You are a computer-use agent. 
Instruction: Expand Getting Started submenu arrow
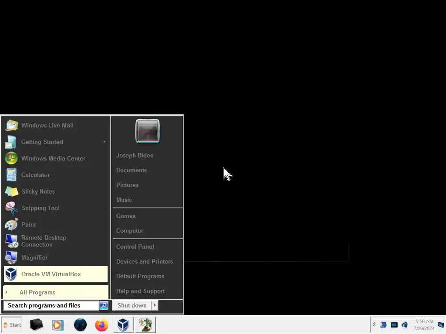click(105, 141)
